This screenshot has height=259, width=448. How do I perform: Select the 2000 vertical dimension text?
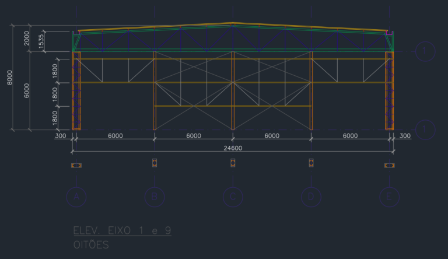[26, 39]
